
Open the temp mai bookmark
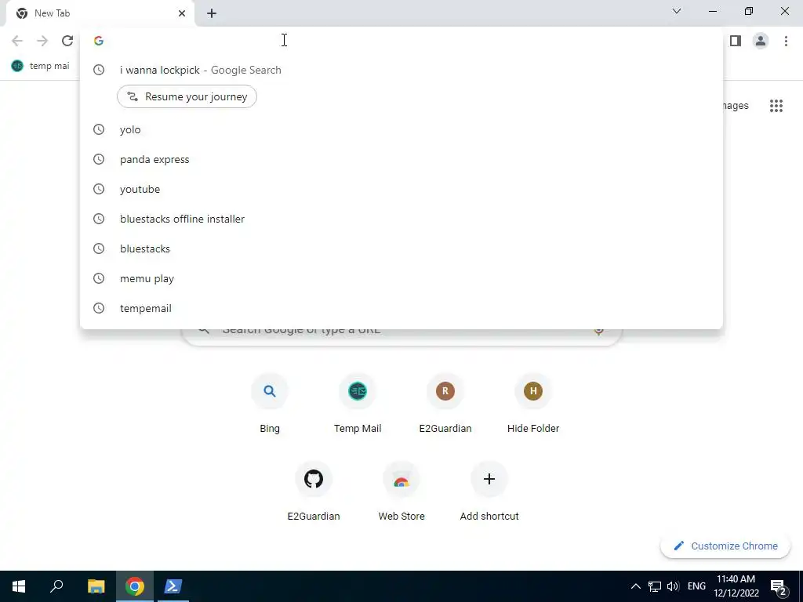(40, 66)
